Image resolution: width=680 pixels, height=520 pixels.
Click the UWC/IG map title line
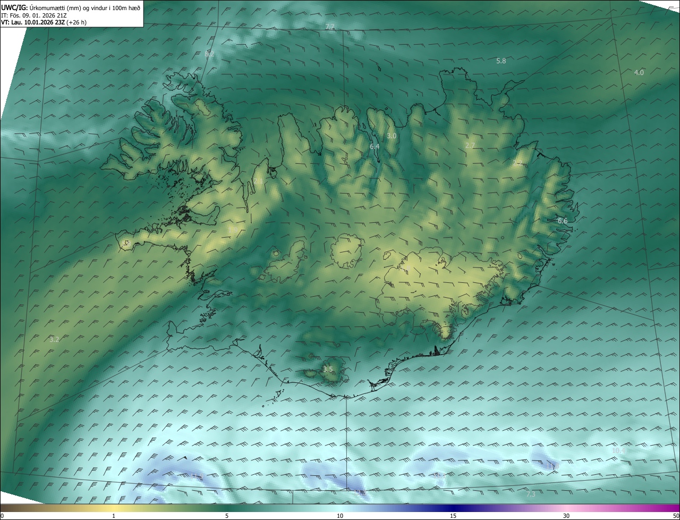point(71,7)
